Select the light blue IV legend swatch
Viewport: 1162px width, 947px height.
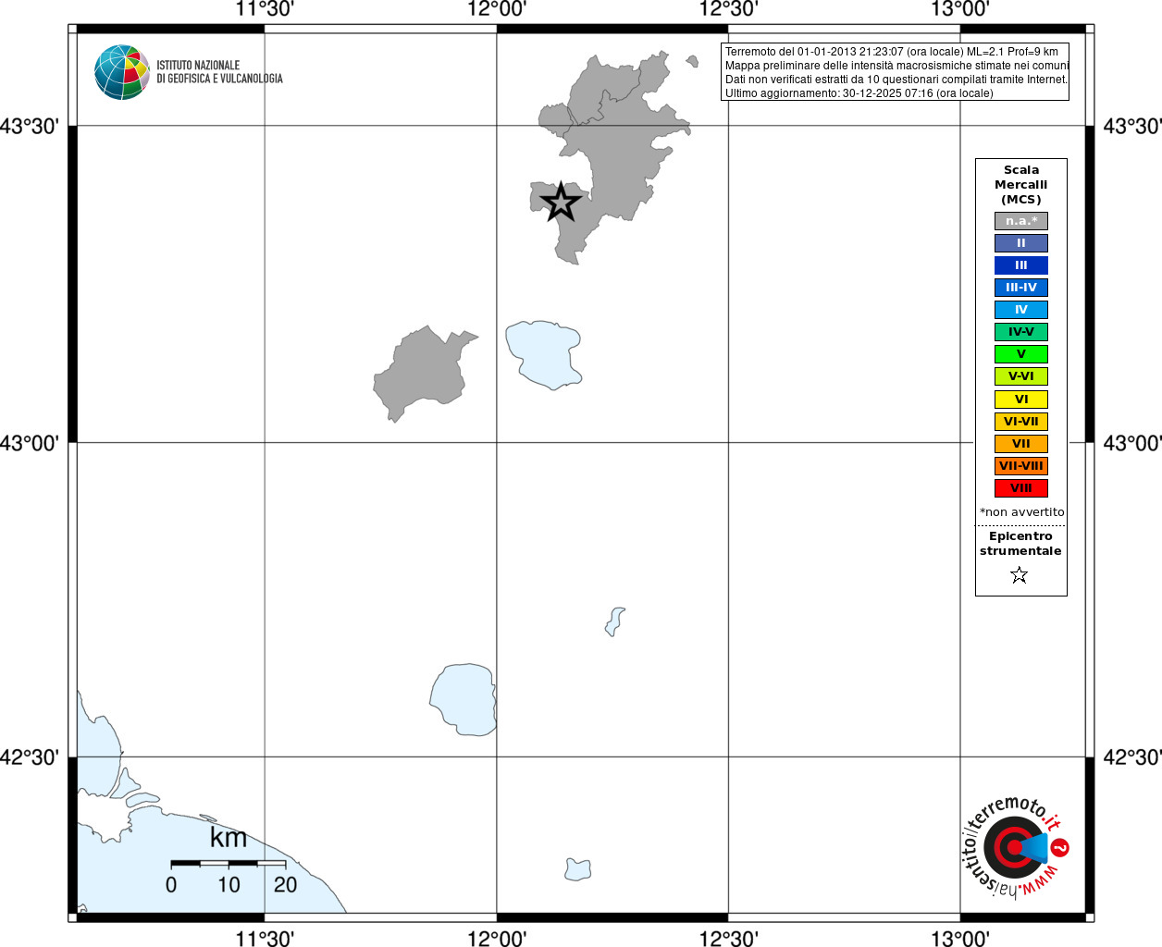tap(1021, 310)
